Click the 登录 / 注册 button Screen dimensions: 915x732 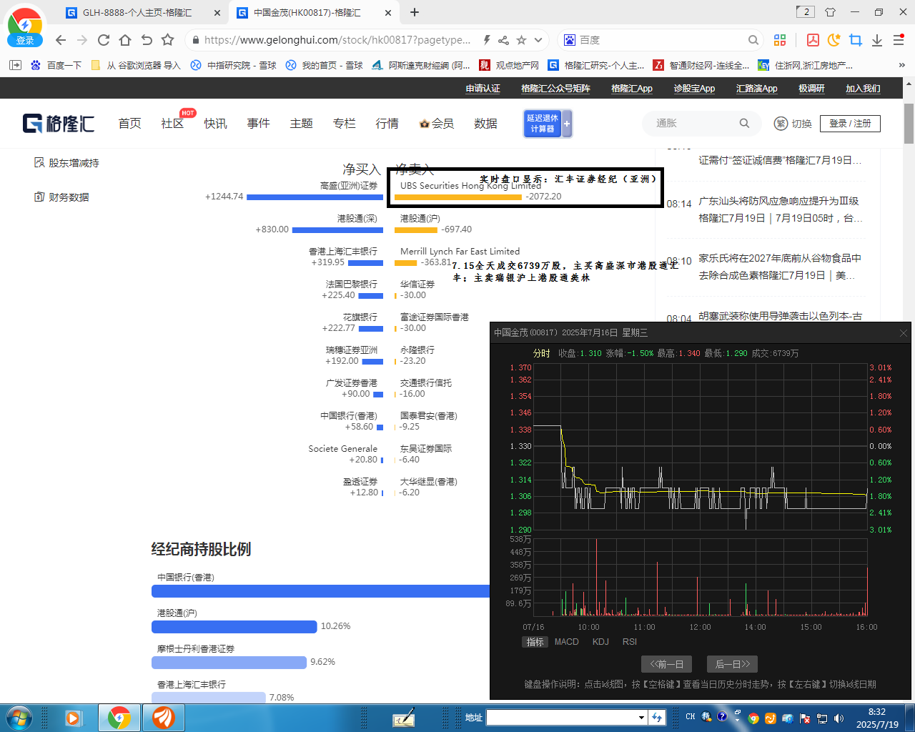(x=850, y=124)
